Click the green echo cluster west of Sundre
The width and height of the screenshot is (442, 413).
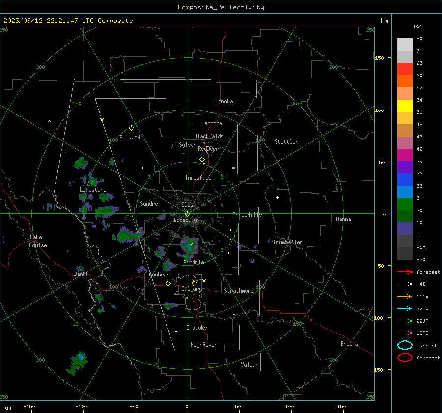106,211
